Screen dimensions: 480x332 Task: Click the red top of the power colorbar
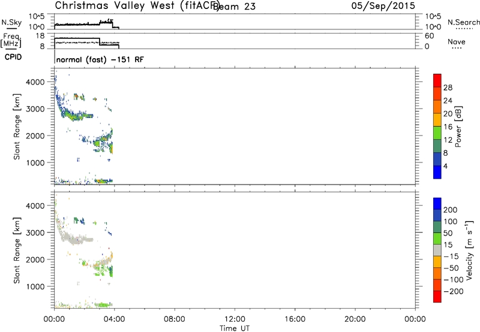[x=437, y=81]
